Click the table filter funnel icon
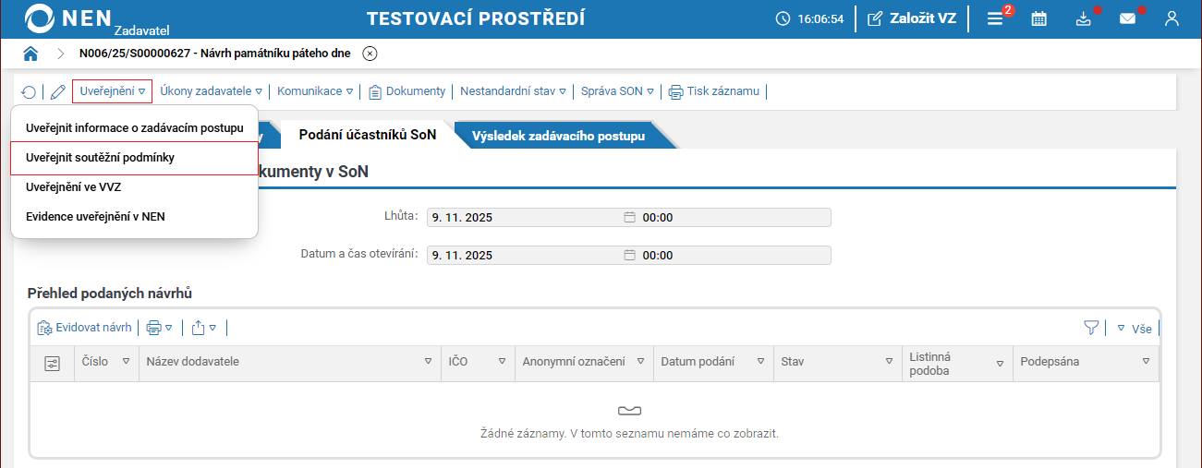 coord(1091,328)
